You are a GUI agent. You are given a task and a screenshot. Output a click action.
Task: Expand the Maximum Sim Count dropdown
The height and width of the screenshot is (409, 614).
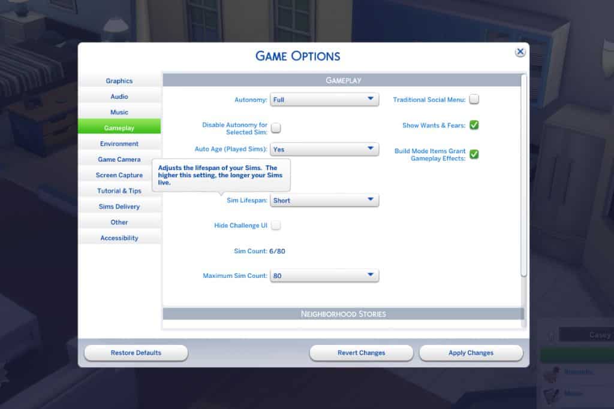pos(324,275)
